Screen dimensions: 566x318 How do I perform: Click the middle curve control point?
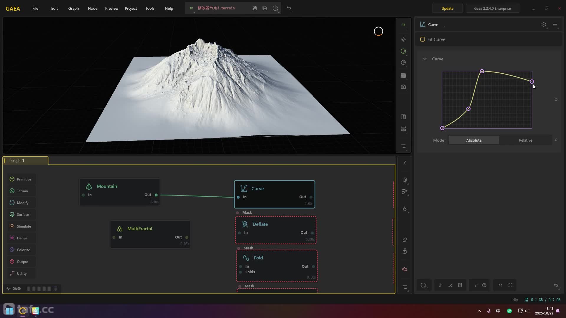coord(468,109)
